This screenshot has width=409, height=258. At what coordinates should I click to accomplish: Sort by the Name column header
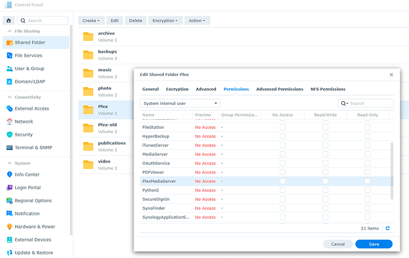click(166, 115)
